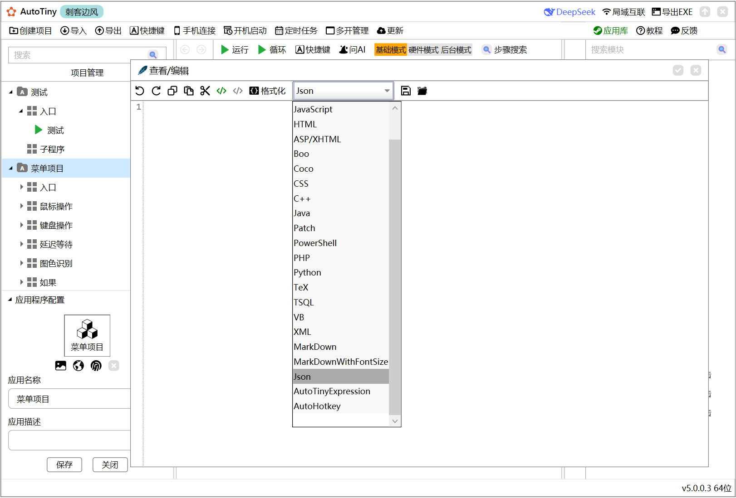
Task: Click 开机启动 in the menu bar
Action: (x=245, y=31)
